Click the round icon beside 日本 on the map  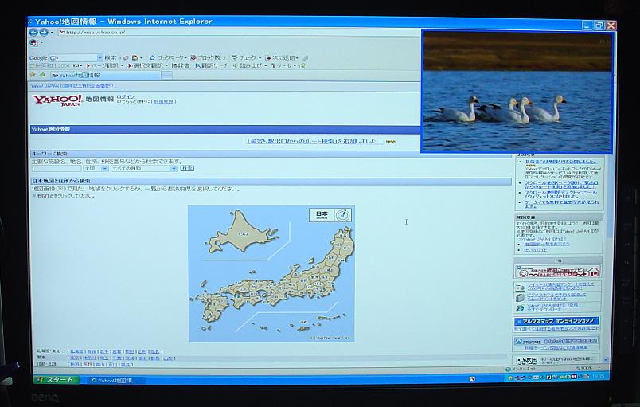pos(343,215)
